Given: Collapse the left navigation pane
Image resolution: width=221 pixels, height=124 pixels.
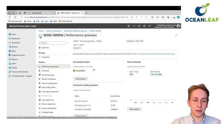Looking at the screenshot, I should point(34,30).
